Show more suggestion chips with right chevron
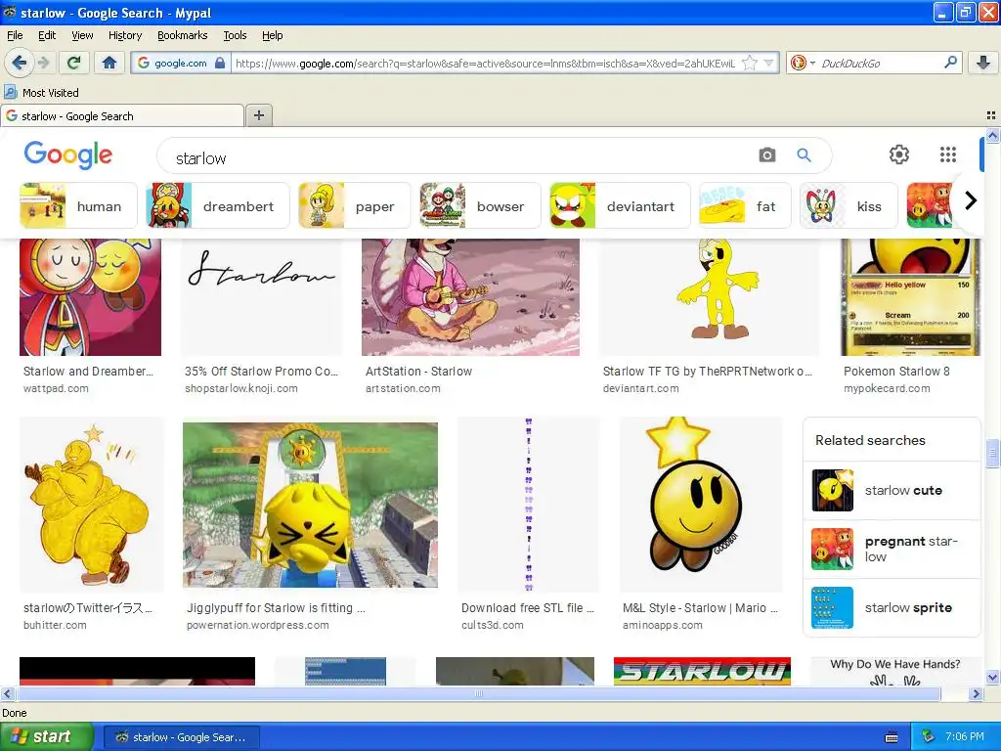 pos(971,201)
